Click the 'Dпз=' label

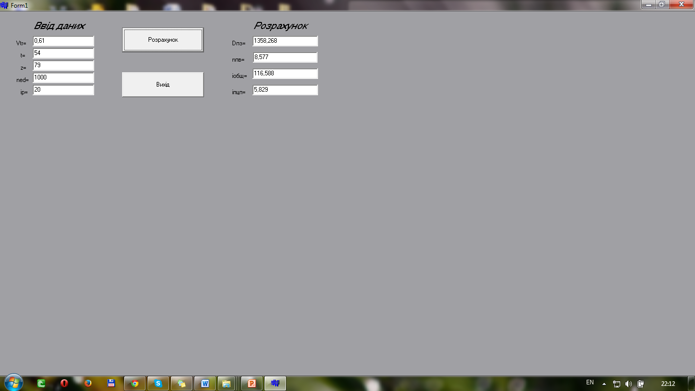point(239,43)
